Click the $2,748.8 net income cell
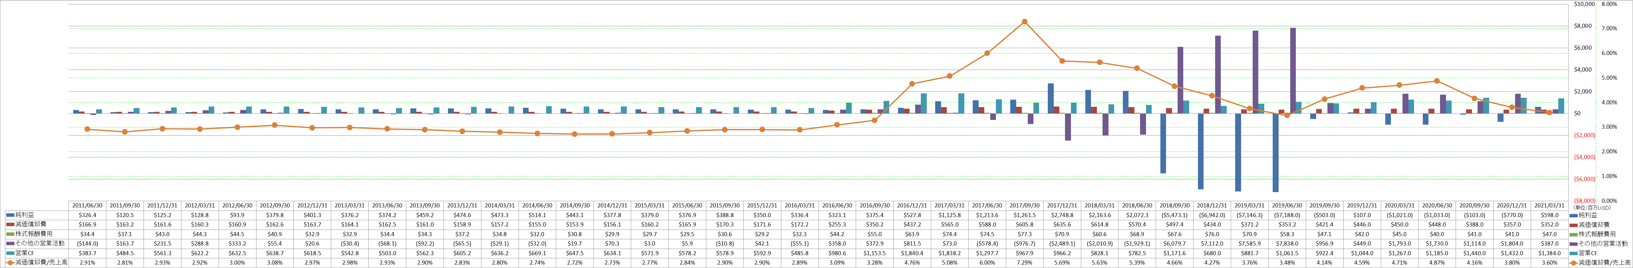 point(1062,216)
